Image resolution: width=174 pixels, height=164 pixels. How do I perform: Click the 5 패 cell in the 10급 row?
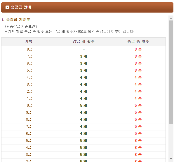click(x=83, y=106)
